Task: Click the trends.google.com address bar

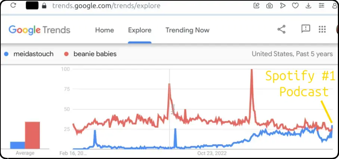Action: click(x=106, y=6)
